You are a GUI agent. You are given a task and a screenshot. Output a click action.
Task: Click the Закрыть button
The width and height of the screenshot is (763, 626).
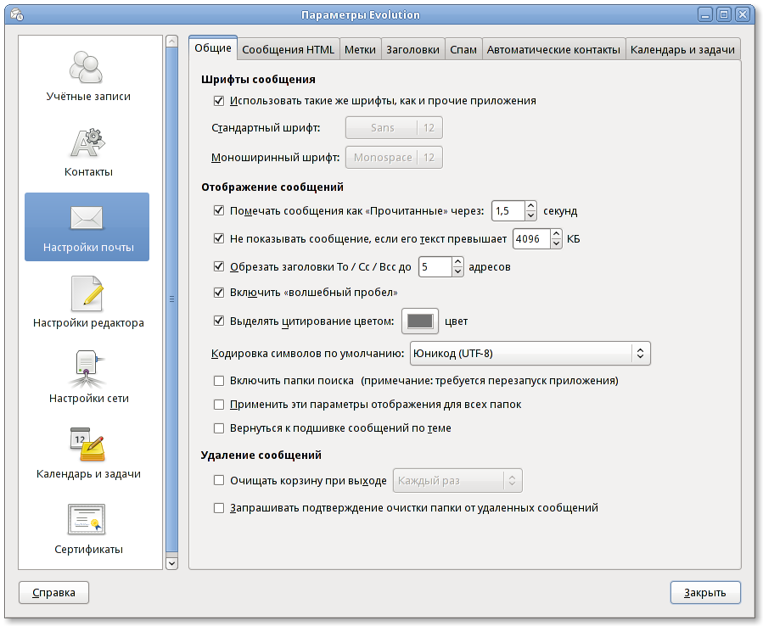point(704,592)
